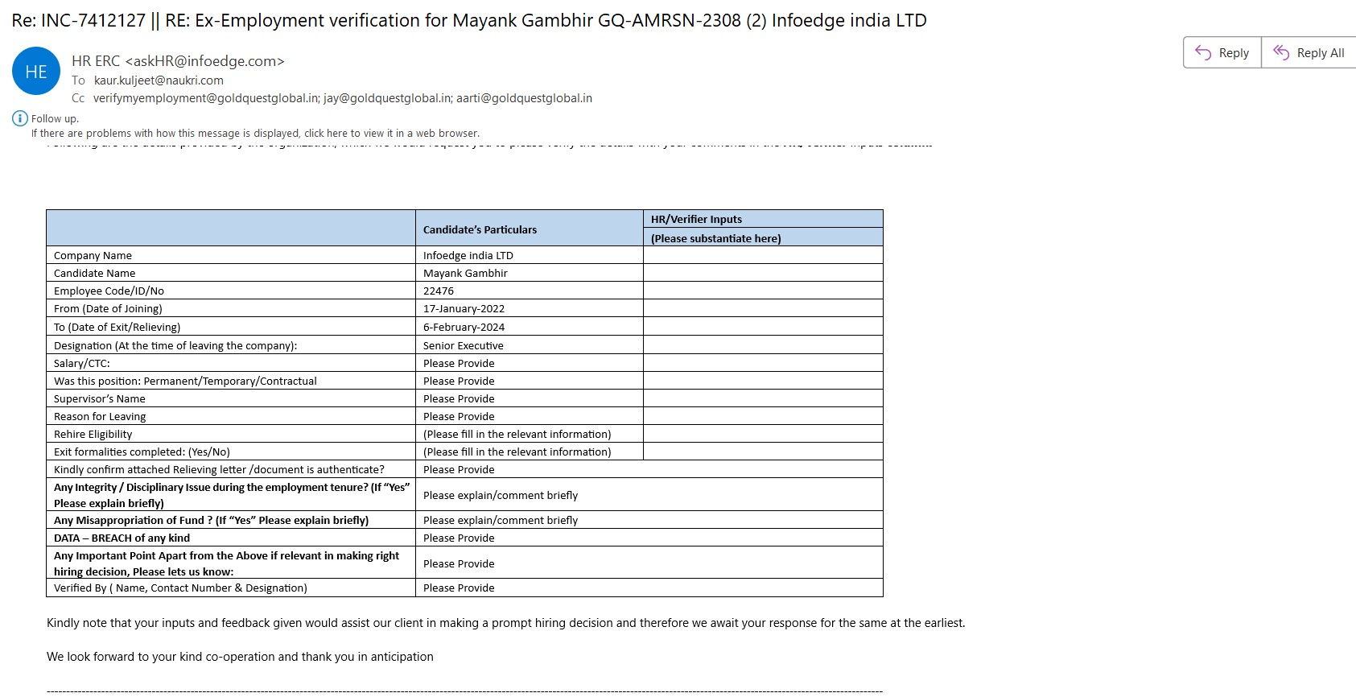
Task: Click HR/Verifier input cell for Company Name
Action: (763, 255)
